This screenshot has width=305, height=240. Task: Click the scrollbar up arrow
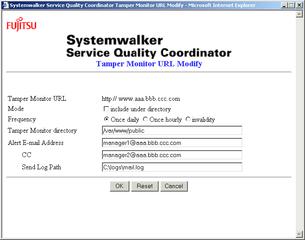point(299,14)
